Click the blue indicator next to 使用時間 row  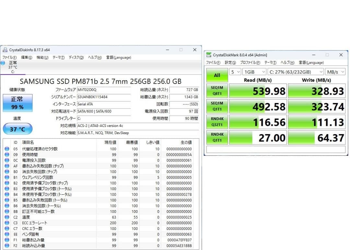7,154
